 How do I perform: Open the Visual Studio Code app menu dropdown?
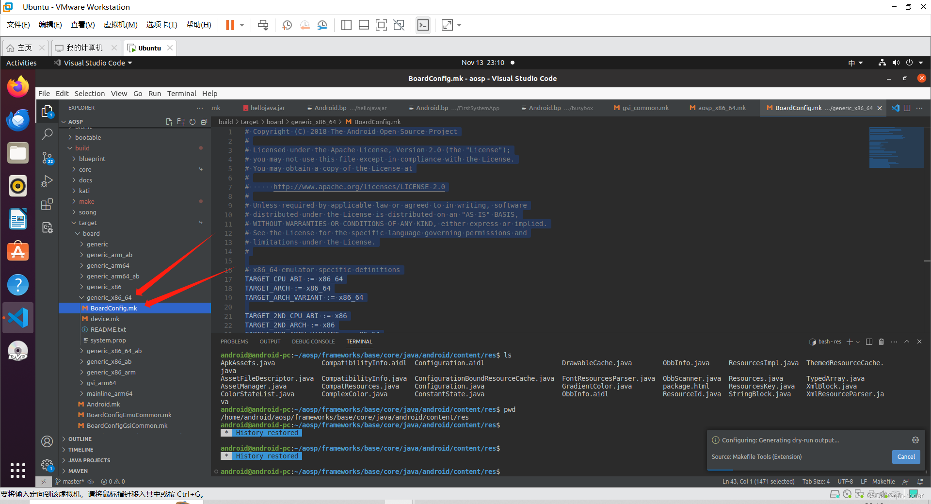[x=93, y=63]
